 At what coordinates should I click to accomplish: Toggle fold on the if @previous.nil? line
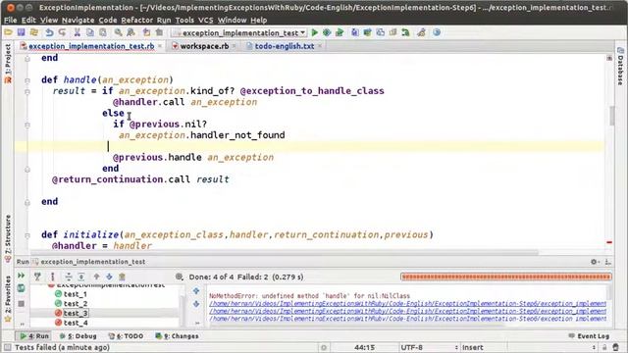click(x=27, y=125)
